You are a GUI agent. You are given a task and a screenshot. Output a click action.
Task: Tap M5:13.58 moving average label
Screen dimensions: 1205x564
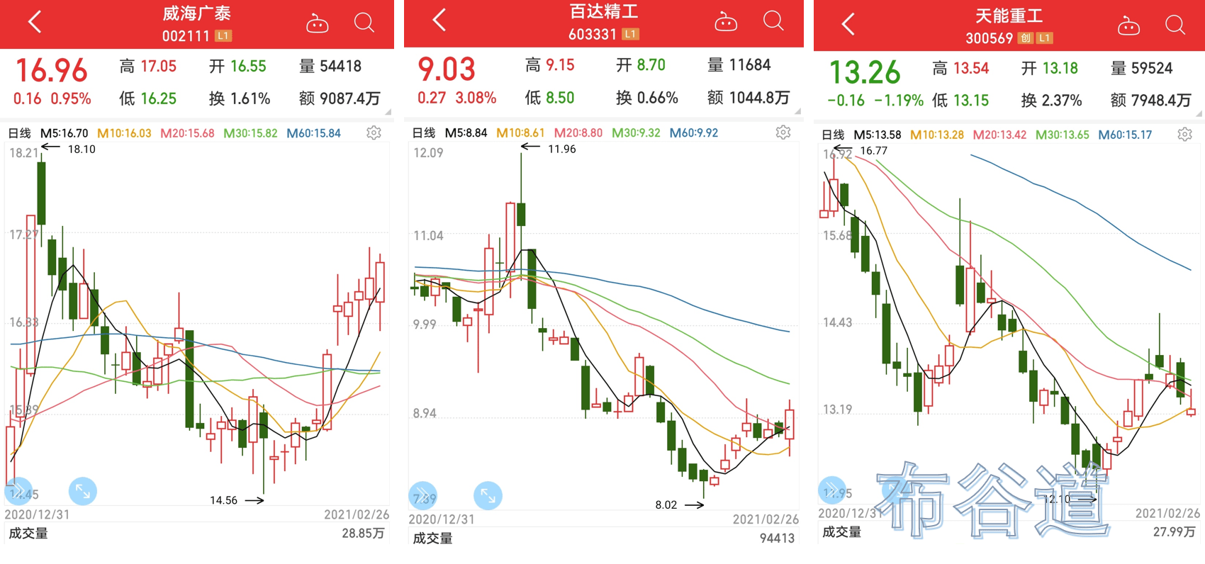(878, 135)
